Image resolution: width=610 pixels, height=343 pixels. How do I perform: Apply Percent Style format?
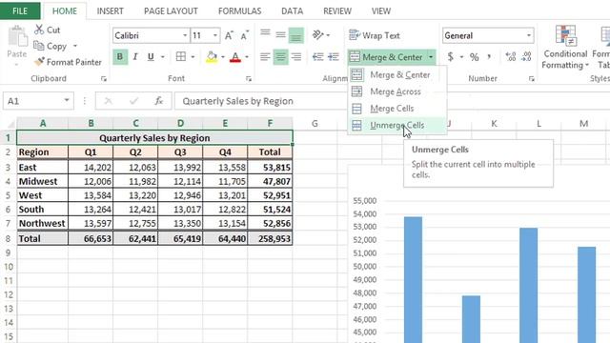tap(475, 57)
